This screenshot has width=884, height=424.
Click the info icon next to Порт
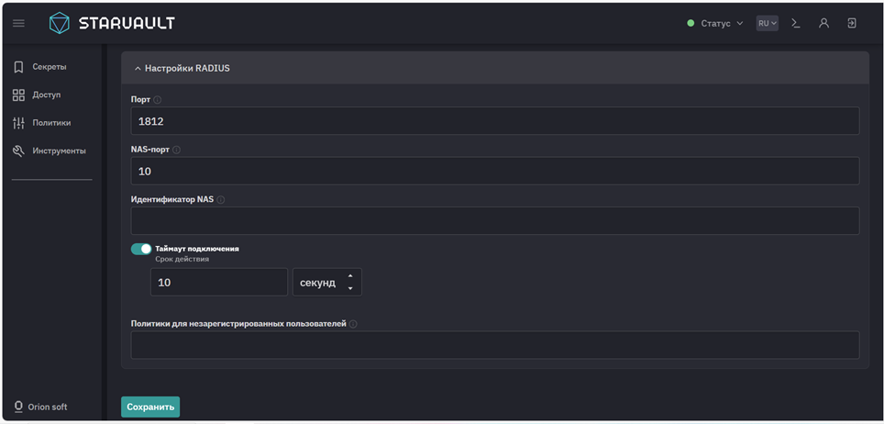pyautogui.click(x=158, y=100)
